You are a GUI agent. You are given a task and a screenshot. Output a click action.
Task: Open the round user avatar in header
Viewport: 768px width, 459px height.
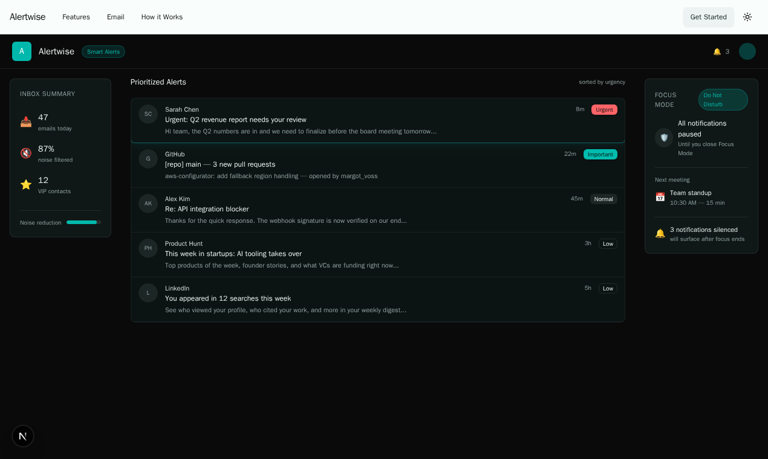(747, 51)
